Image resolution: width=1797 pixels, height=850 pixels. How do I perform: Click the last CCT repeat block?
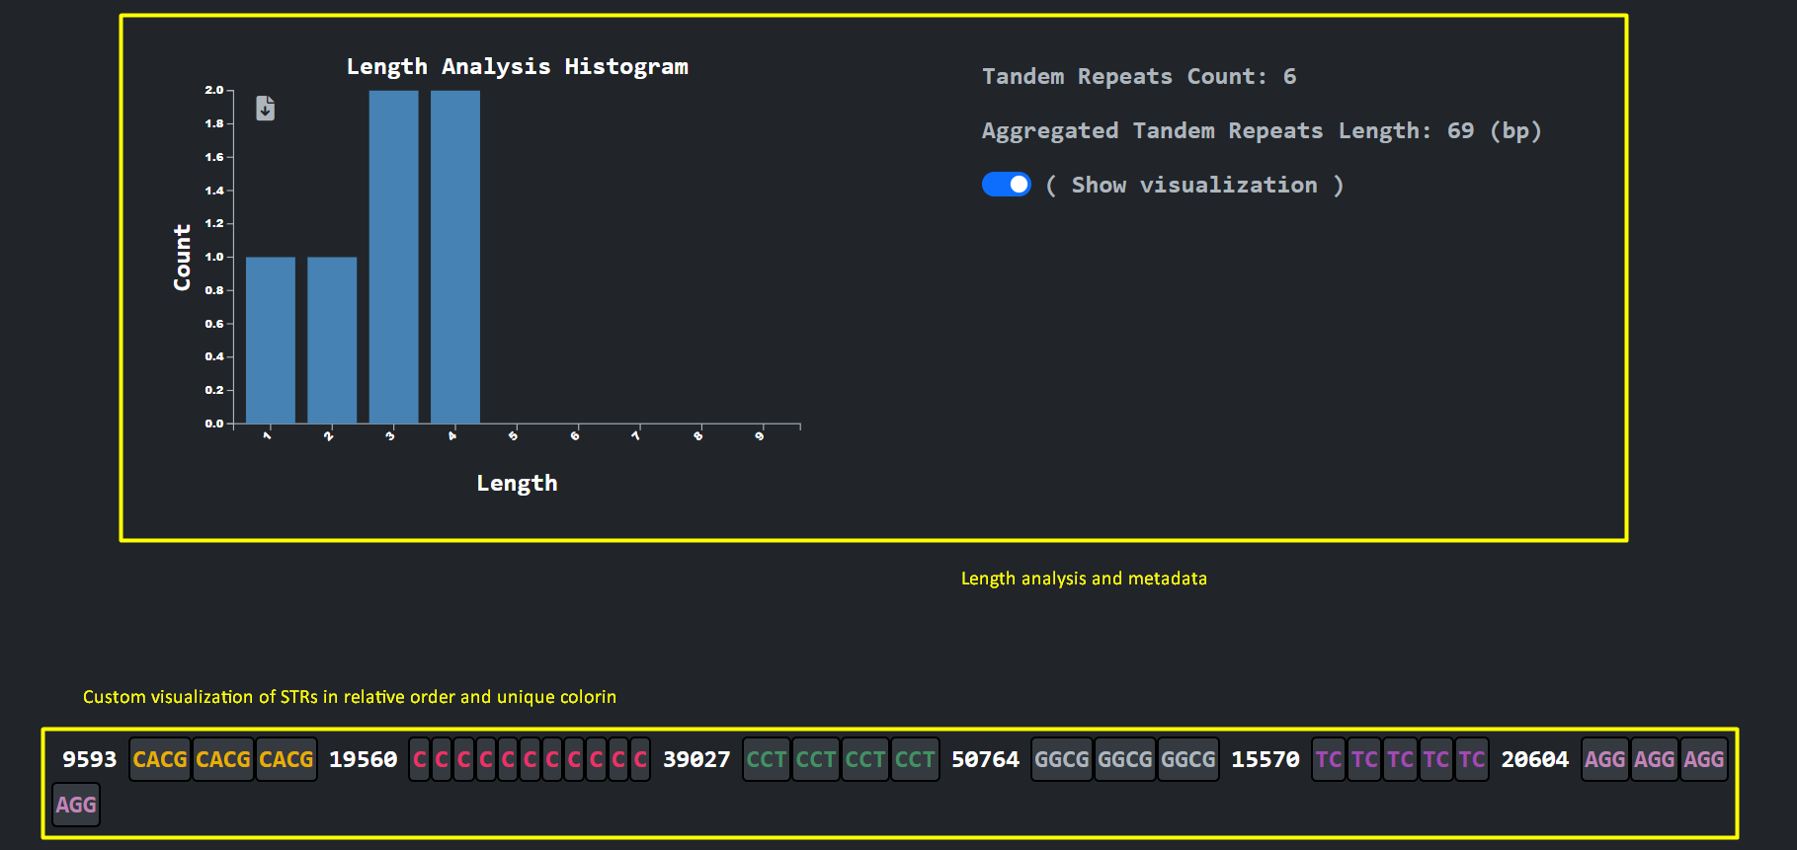coord(915,759)
